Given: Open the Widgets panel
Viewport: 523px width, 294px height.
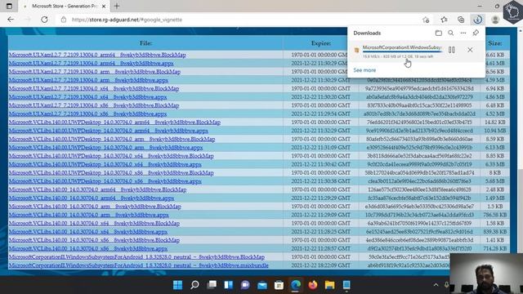Looking at the screenshot, I should [x=229, y=285].
